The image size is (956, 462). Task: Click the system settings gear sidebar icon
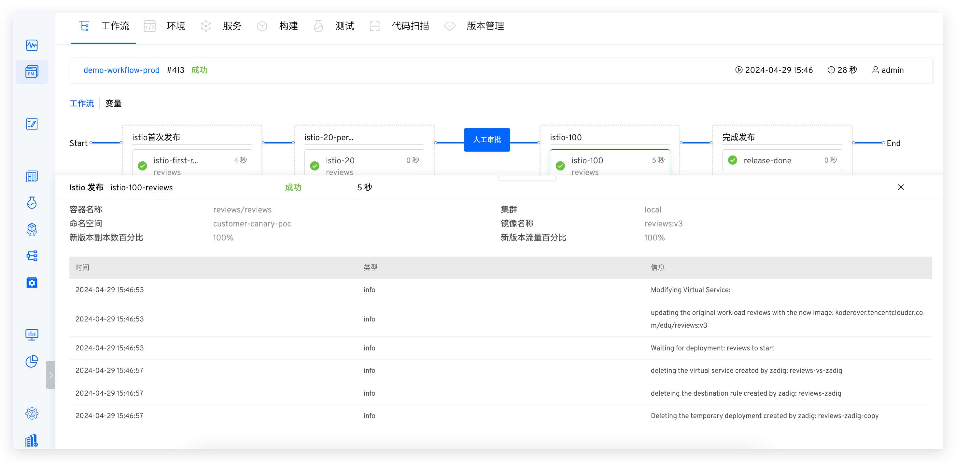(32, 414)
